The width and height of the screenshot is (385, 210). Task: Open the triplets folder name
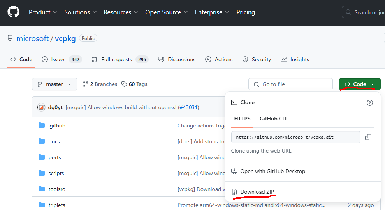pyautogui.click(x=57, y=205)
